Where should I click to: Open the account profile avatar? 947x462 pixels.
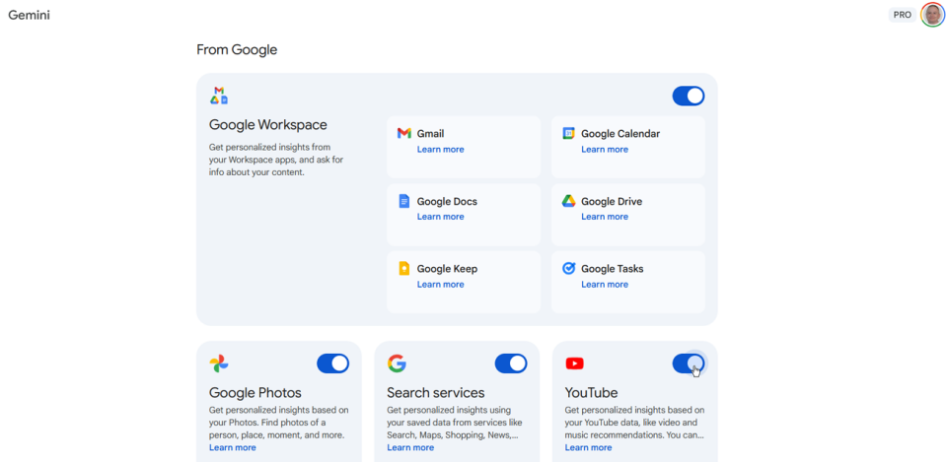tap(932, 15)
